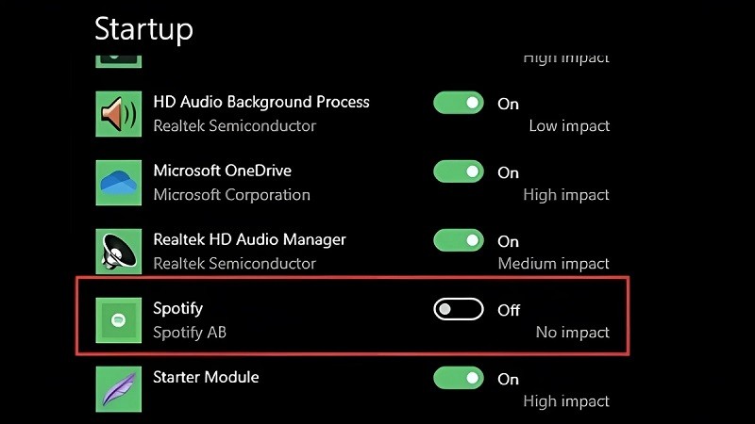755x424 pixels.
Task: Click the No impact label for Spotify
Action: [572, 333]
